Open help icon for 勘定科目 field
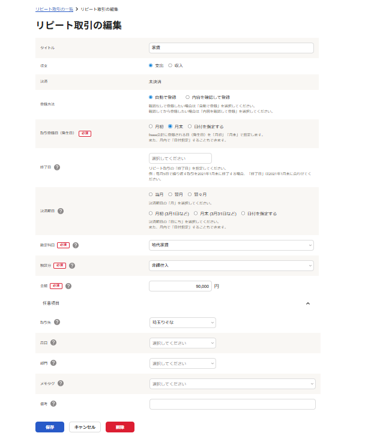371x445 pixels. click(x=76, y=245)
